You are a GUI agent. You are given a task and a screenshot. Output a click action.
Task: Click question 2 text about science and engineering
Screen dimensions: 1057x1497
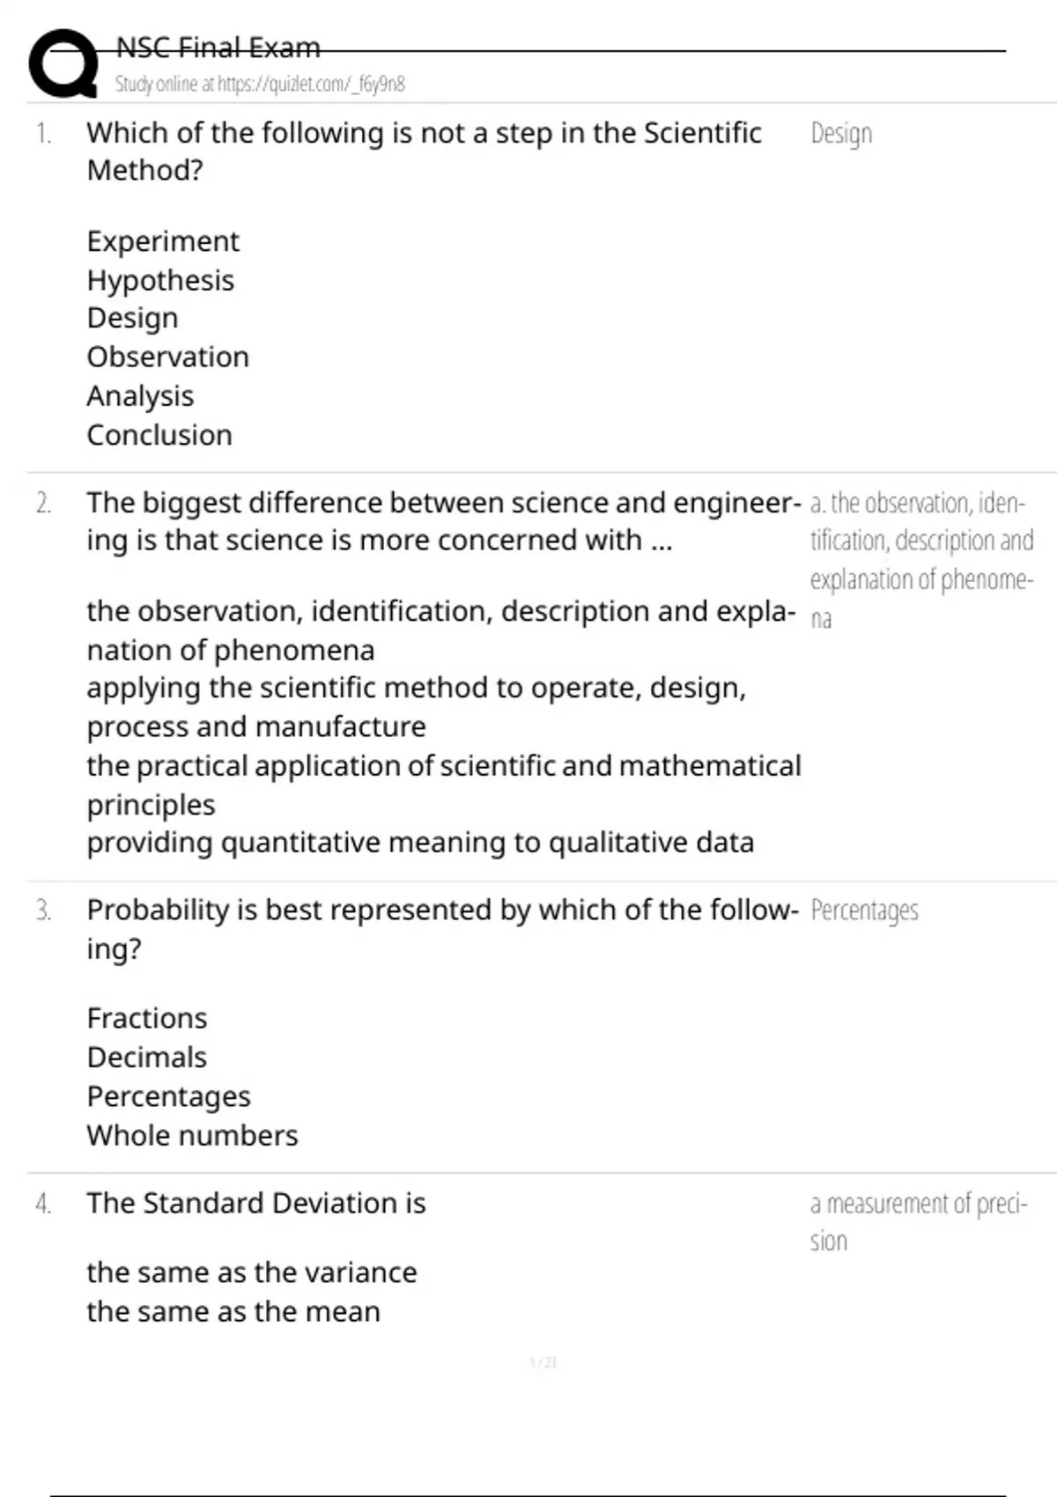pos(442,521)
